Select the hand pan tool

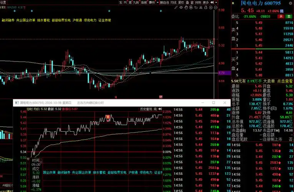(186, 8)
